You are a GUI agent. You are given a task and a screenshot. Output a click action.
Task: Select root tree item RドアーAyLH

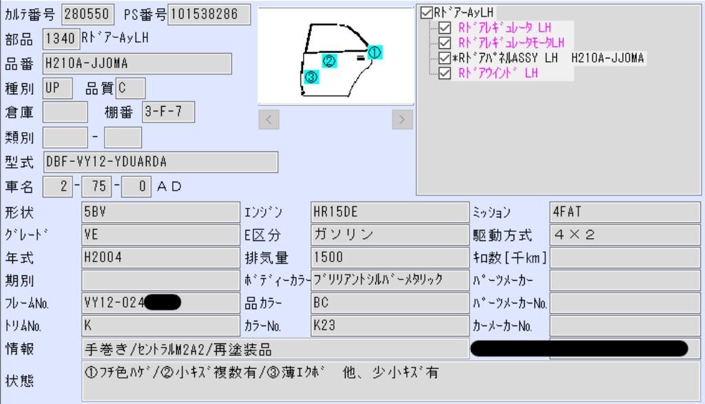[463, 12]
